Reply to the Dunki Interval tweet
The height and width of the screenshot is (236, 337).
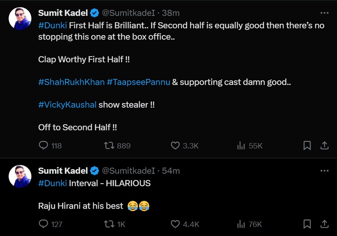pos(44,223)
